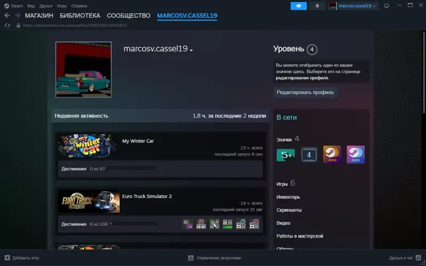The width and height of the screenshot is (426, 266).
Task: Click the large profile avatar picture
Action: pos(84,70)
